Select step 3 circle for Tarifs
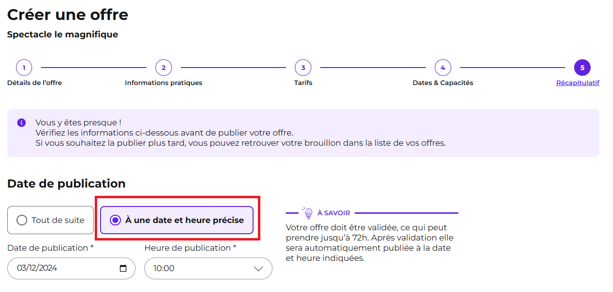 [x=303, y=68]
